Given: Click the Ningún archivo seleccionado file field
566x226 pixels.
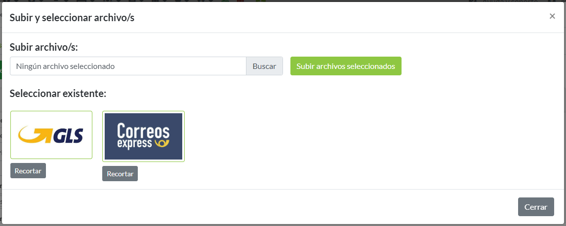Looking at the screenshot, I should coord(128,66).
